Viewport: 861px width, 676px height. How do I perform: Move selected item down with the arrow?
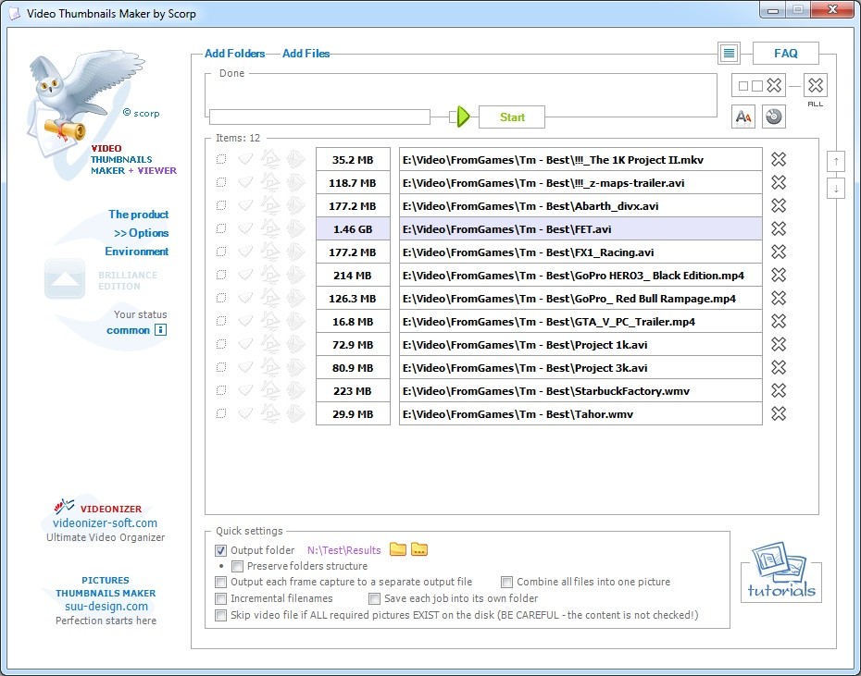(836, 189)
